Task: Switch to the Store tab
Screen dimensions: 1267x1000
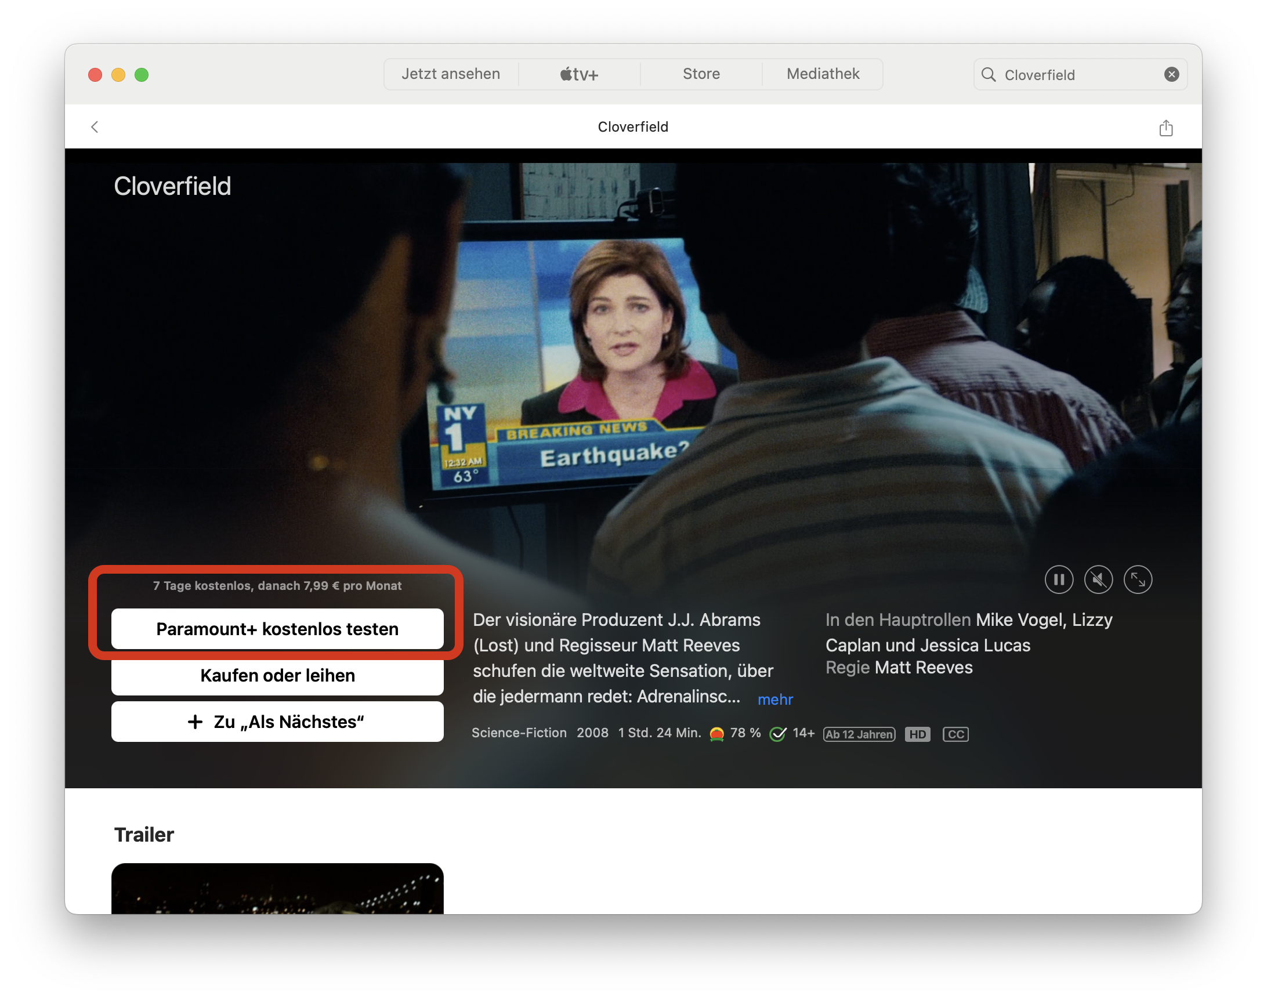Action: (701, 74)
